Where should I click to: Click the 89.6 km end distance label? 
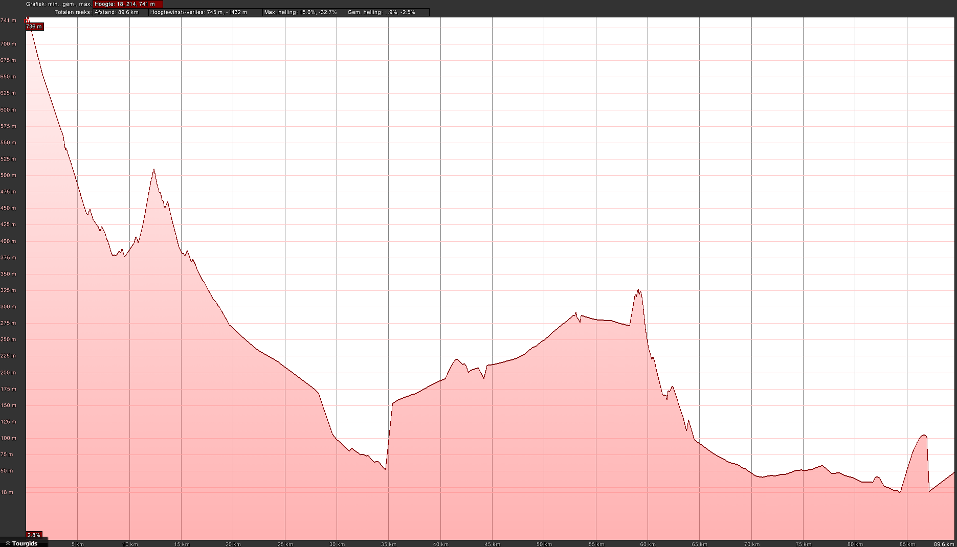point(944,544)
